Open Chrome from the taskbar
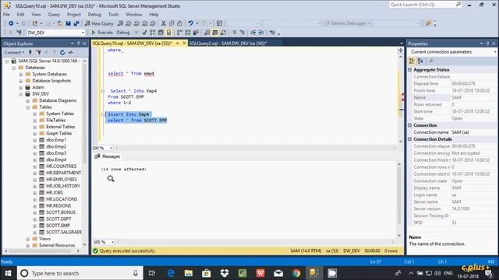 [296, 273]
